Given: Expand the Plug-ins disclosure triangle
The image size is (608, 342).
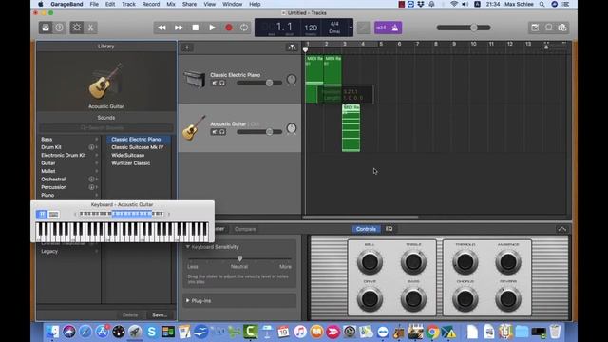Looking at the screenshot, I should click(188, 300).
